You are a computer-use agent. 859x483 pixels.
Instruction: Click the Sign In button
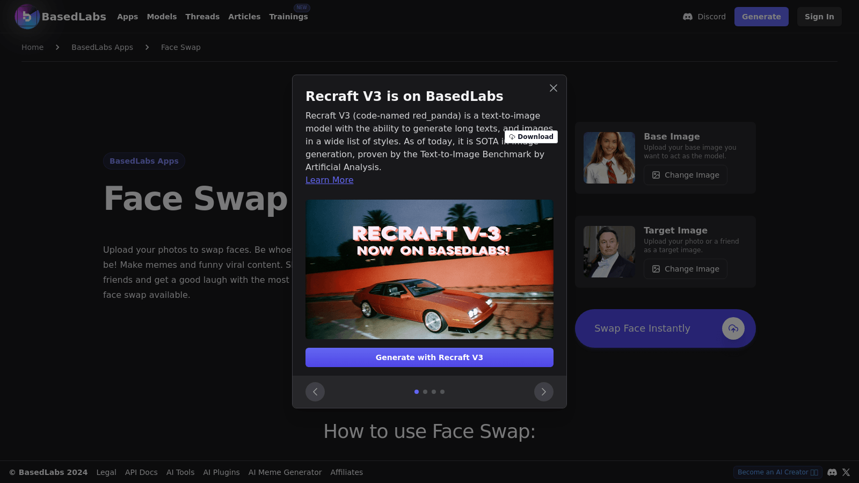[x=819, y=17]
